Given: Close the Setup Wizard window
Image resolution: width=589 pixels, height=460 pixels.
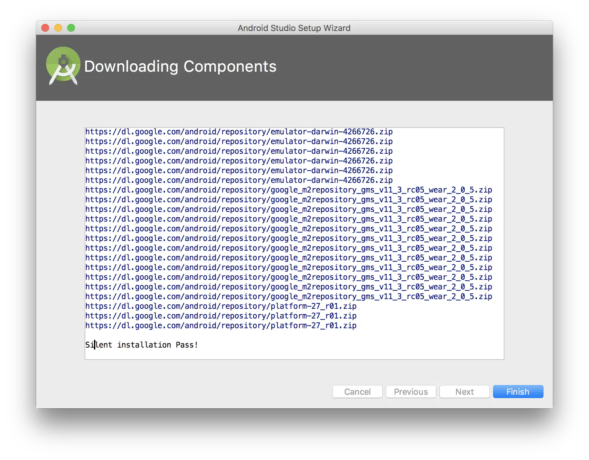Looking at the screenshot, I should click(x=45, y=28).
